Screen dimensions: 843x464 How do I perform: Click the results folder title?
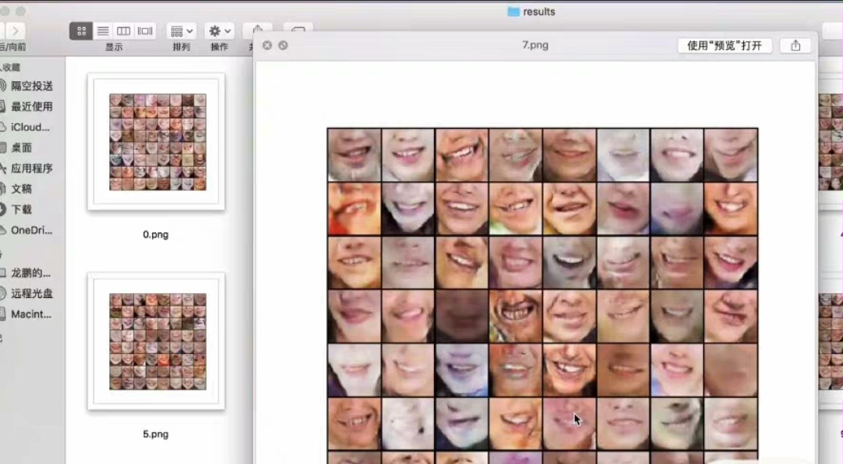pyautogui.click(x=532, y=11)
